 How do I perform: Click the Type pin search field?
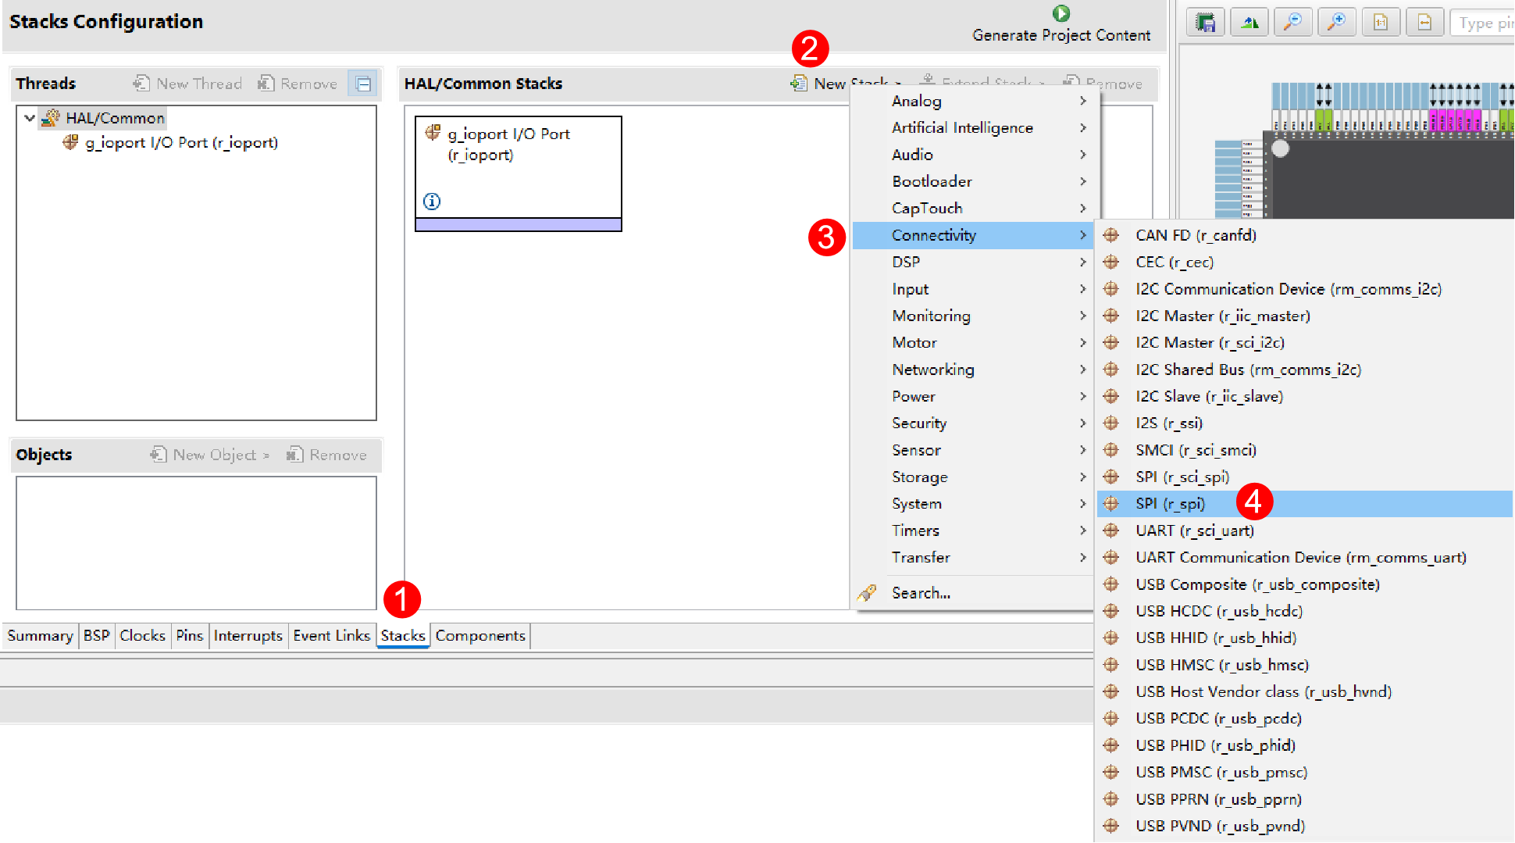[x=1482, y=23]
